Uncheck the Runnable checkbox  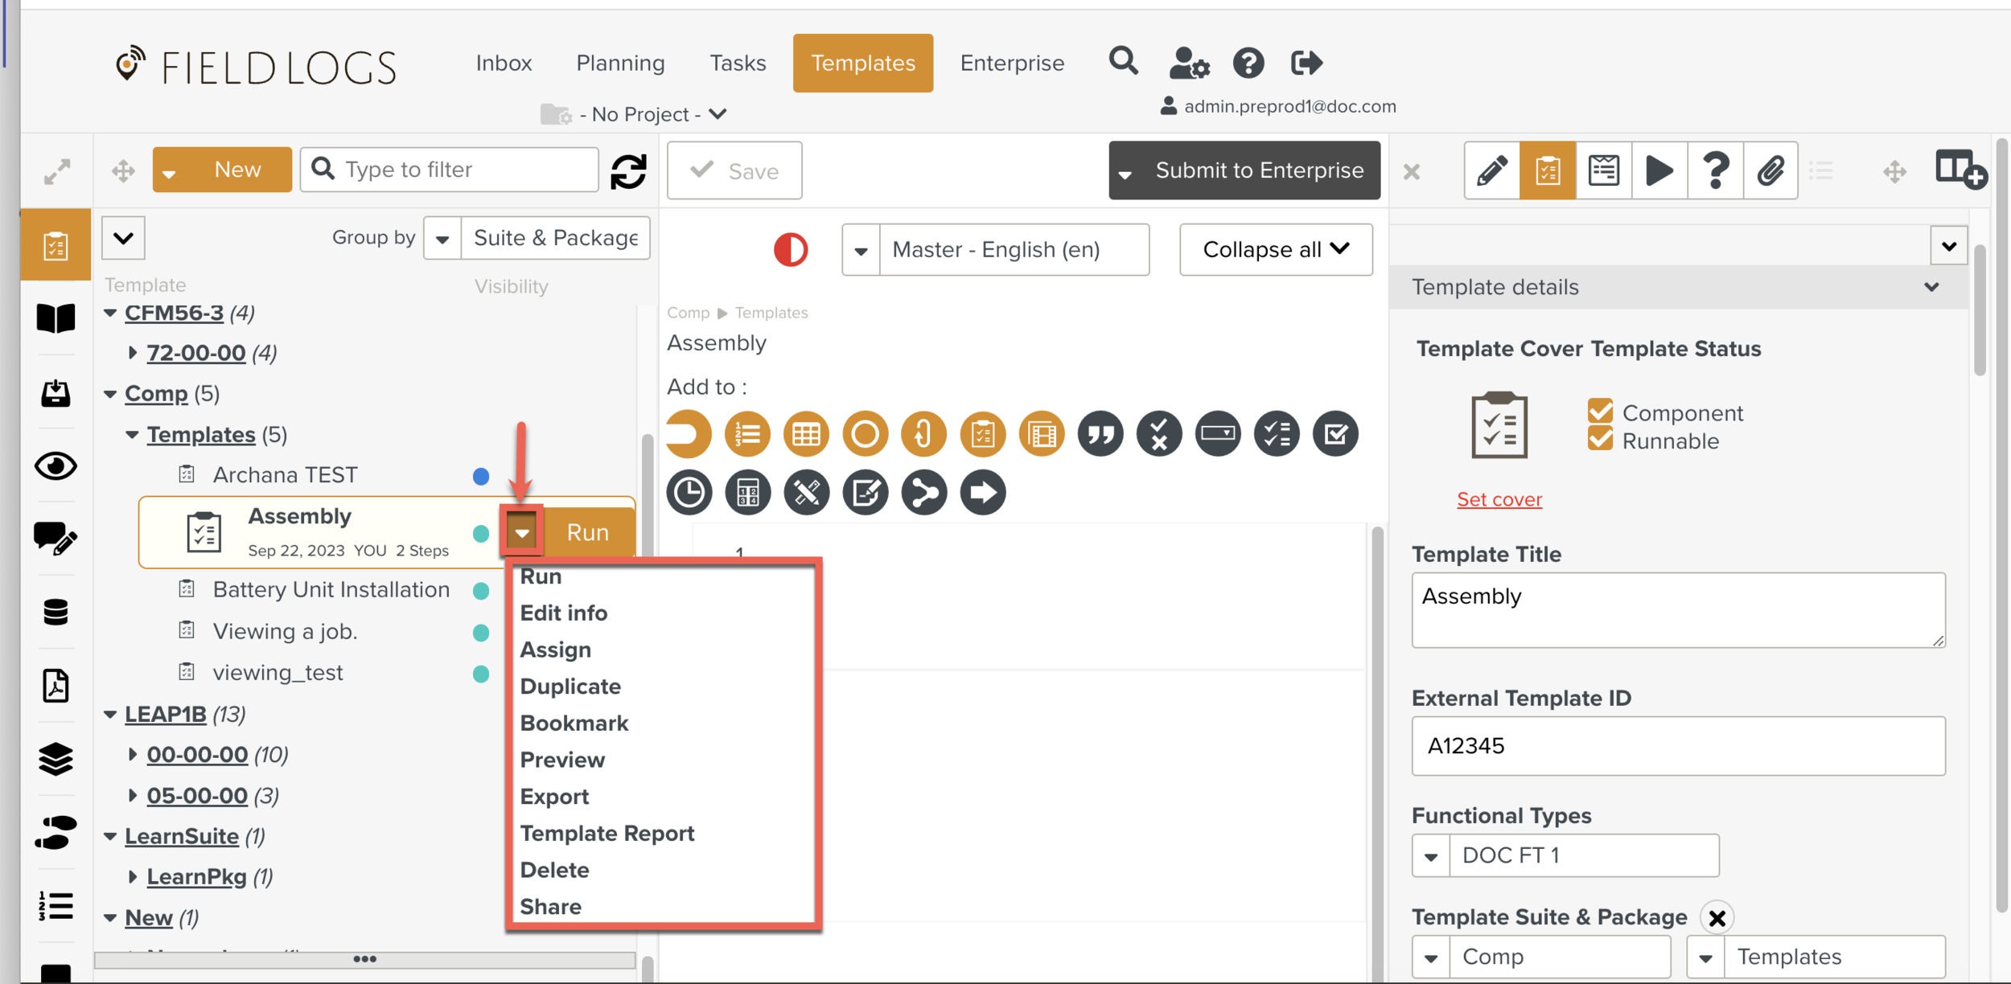click(x=1600, y=440)
